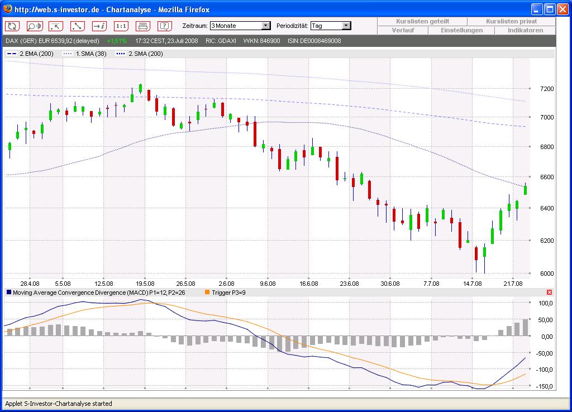Click the WKN: 846900 text
The width and height of the screenshot is (572, 412).
tap(261, 41)
